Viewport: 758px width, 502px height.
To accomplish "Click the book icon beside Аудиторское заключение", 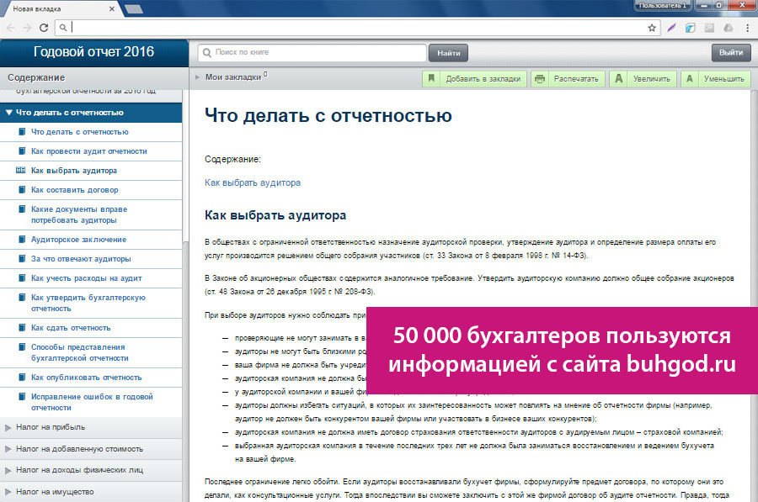I will 22,239.
